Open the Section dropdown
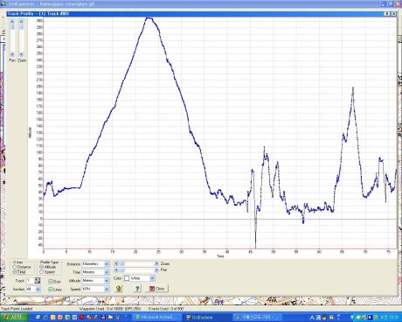This screenshot has width=402, height=322. coord(38,289)
